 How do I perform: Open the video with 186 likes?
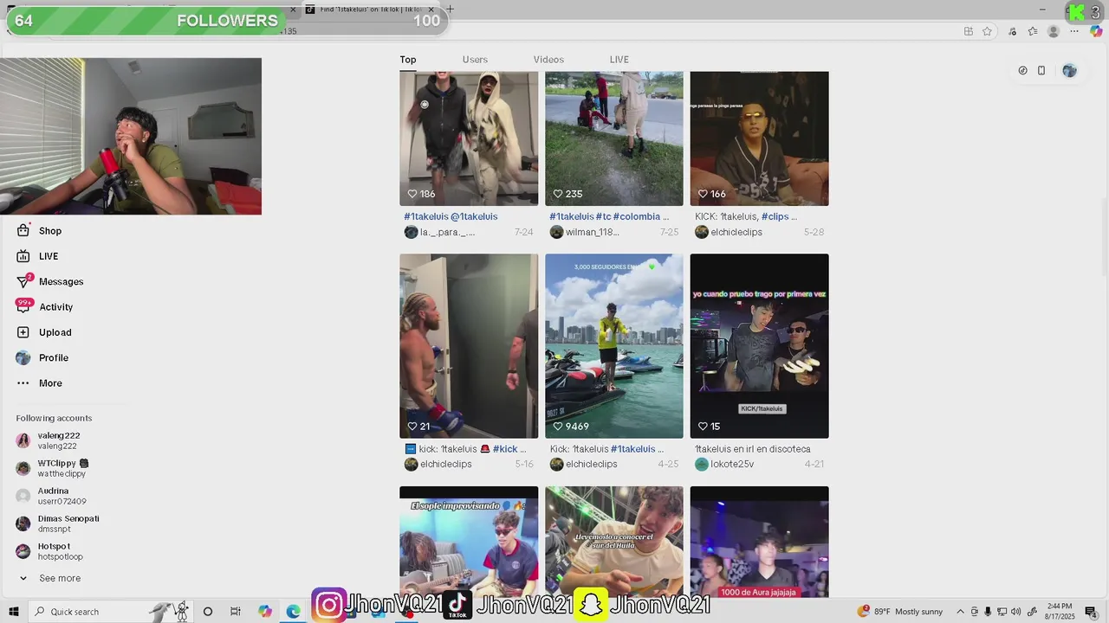coord(469,138)
